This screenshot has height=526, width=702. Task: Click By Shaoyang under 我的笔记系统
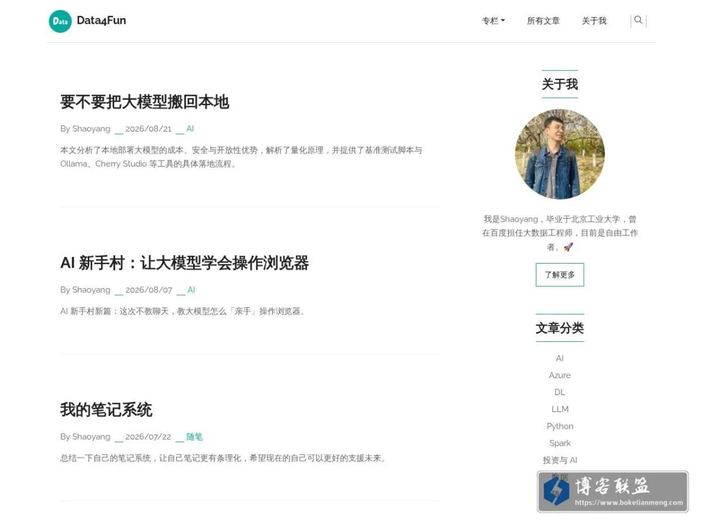pos(85,437)
